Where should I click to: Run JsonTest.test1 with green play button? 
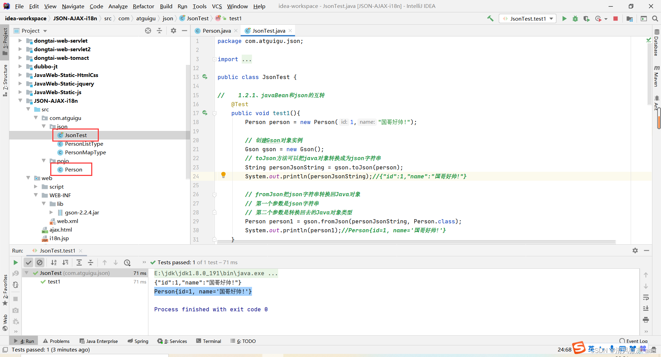click(564, 19)
